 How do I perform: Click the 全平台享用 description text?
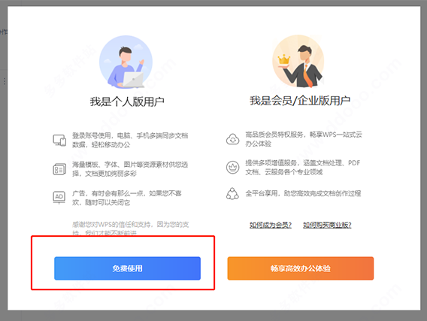tap(303, 193)
